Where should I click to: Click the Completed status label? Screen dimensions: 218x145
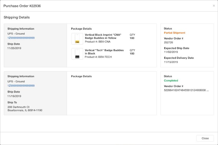[171, 81]
